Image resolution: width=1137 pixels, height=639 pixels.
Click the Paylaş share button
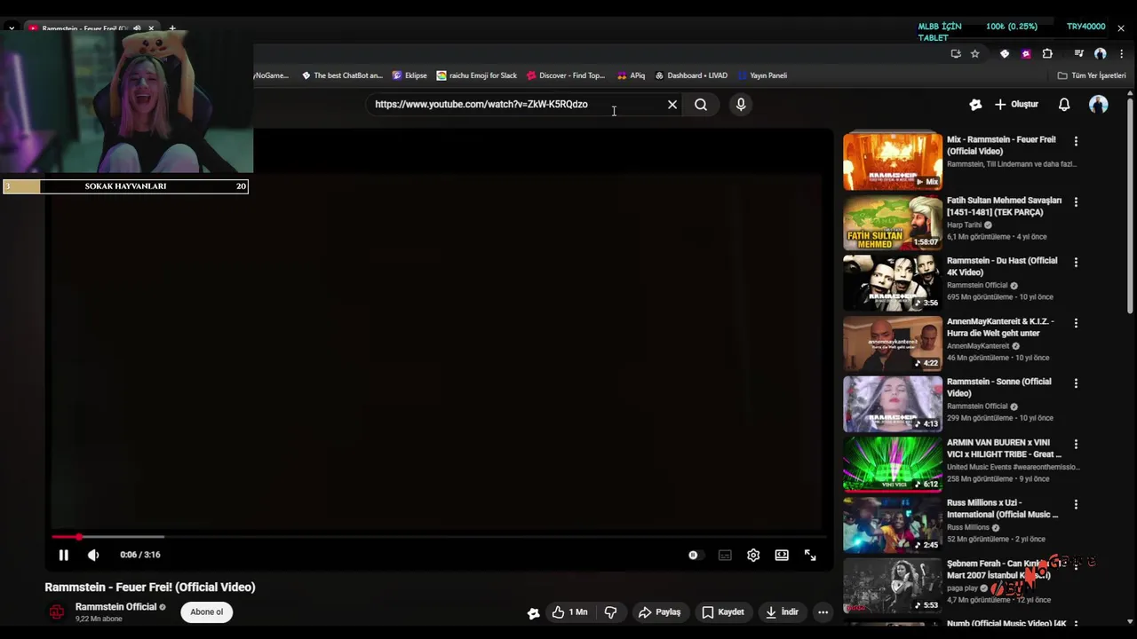click(659, 611)
